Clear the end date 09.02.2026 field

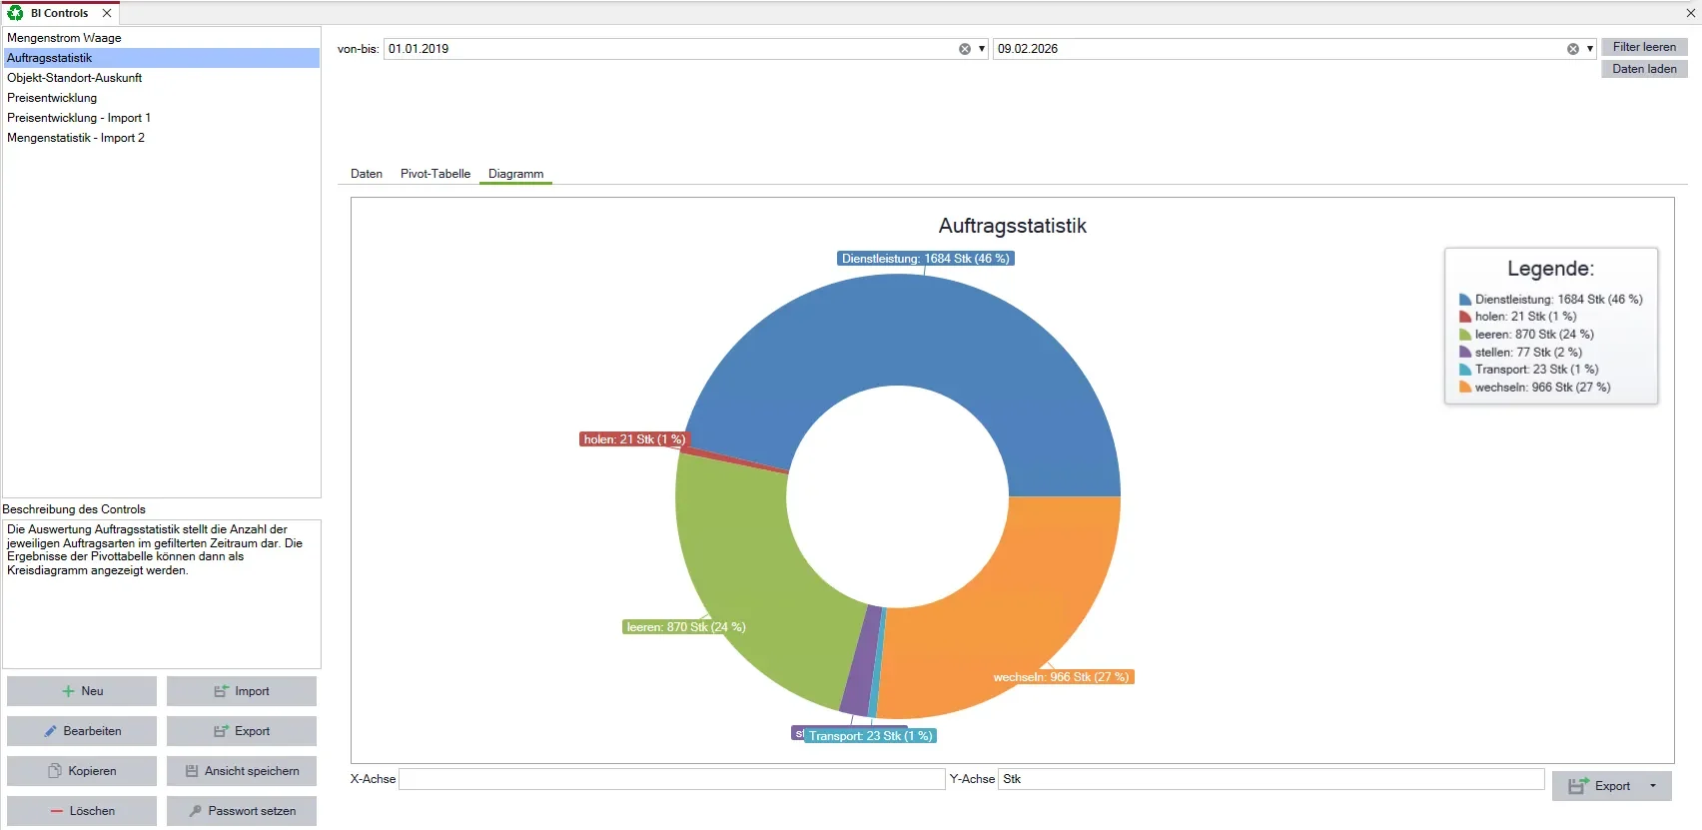point(1573,49)
